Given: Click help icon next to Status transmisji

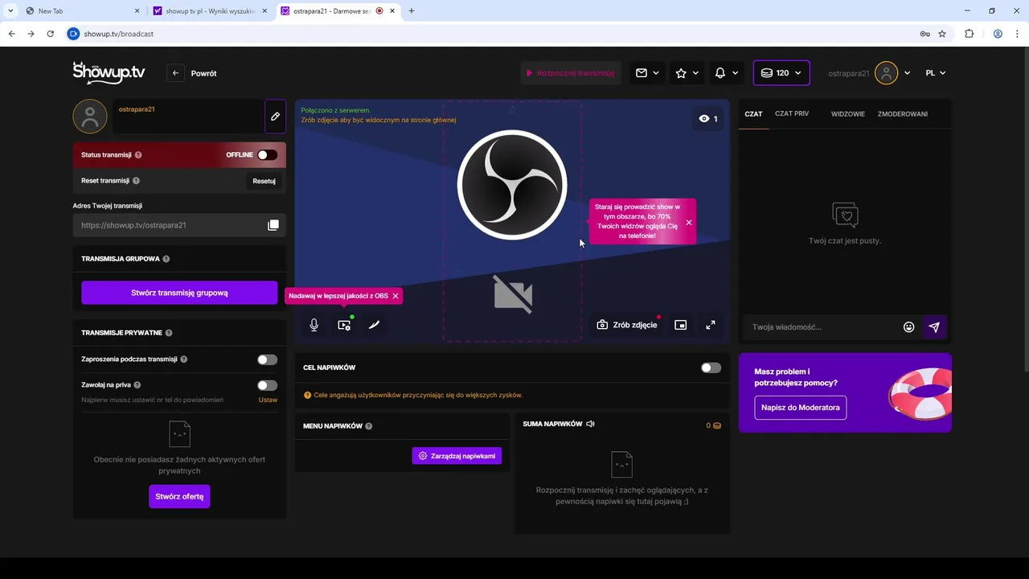Looking at the screenshot, I should (x=138, y=155).
